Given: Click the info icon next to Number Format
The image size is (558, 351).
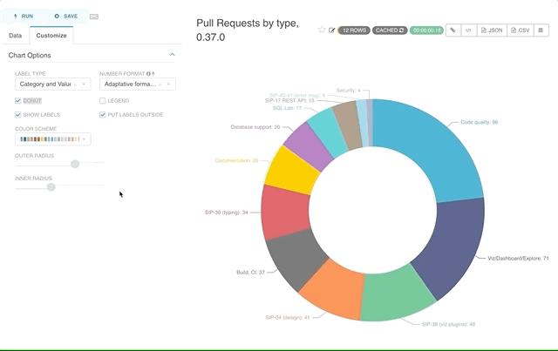Looking at the screenshot, I should tap(147, 74).
